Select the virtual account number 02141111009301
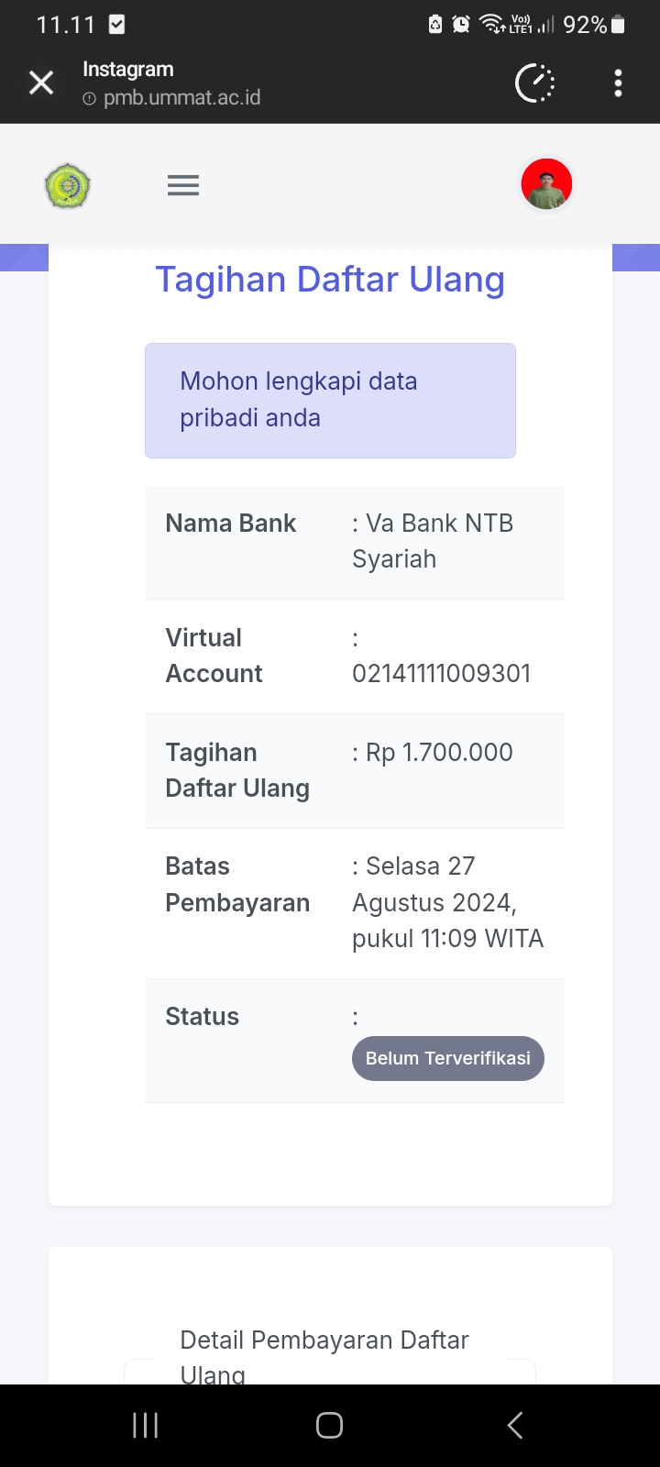Viewport: 660px width, 1467px height. pos(441,674)
